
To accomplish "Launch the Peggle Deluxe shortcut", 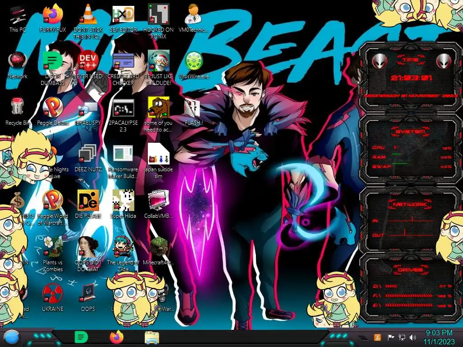I will pos(53,112).
